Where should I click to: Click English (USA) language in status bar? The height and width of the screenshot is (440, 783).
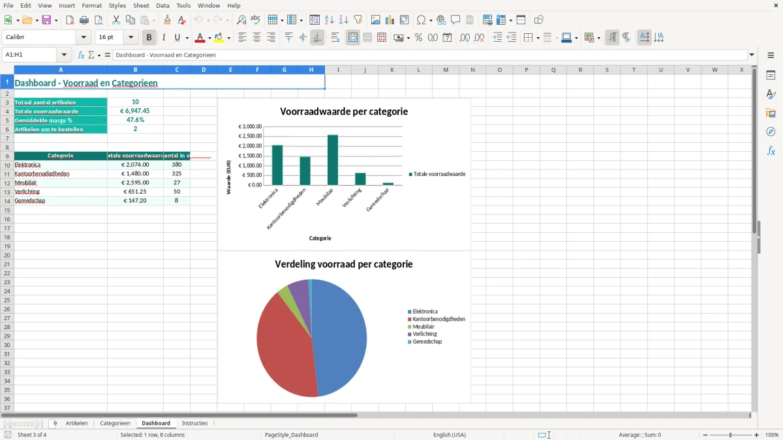[450, 435]
